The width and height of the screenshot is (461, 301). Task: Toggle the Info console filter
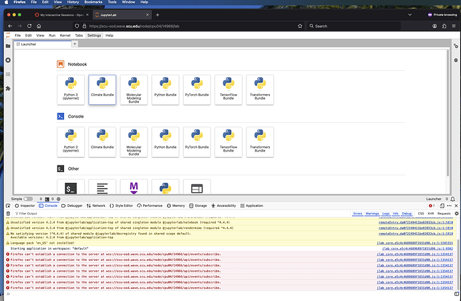(x=396, y=214)
